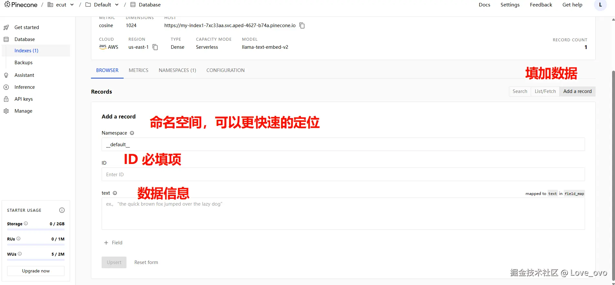Click the Namespace info icon
Viewport: 615px width, 285px height.
pos(132,133)
